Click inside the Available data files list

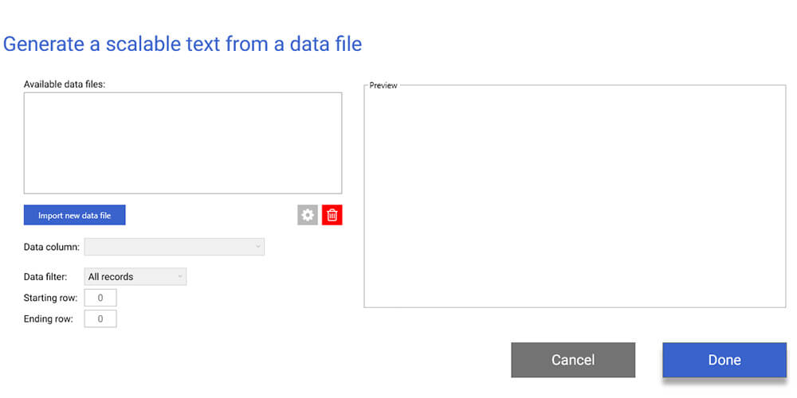click(183, 143)
